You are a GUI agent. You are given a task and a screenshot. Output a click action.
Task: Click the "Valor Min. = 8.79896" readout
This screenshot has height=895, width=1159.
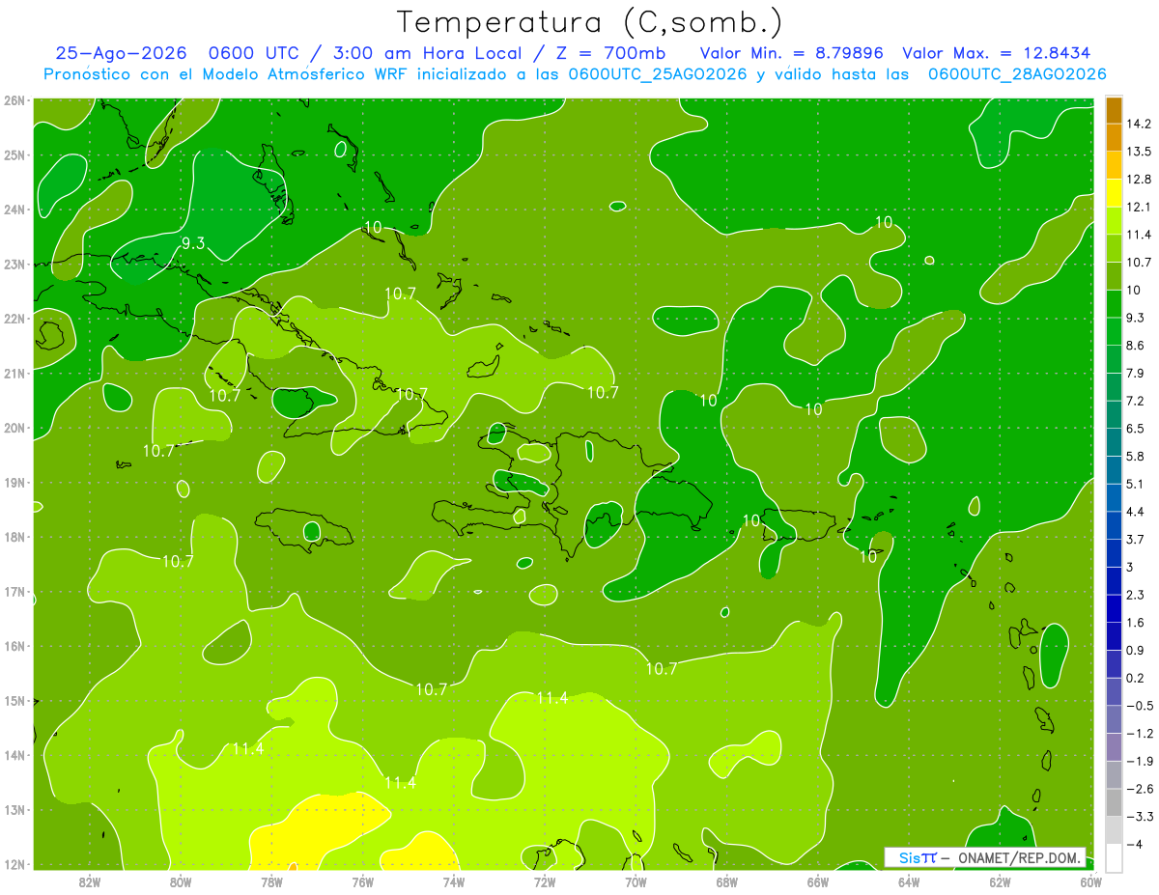tap(792, 53)
